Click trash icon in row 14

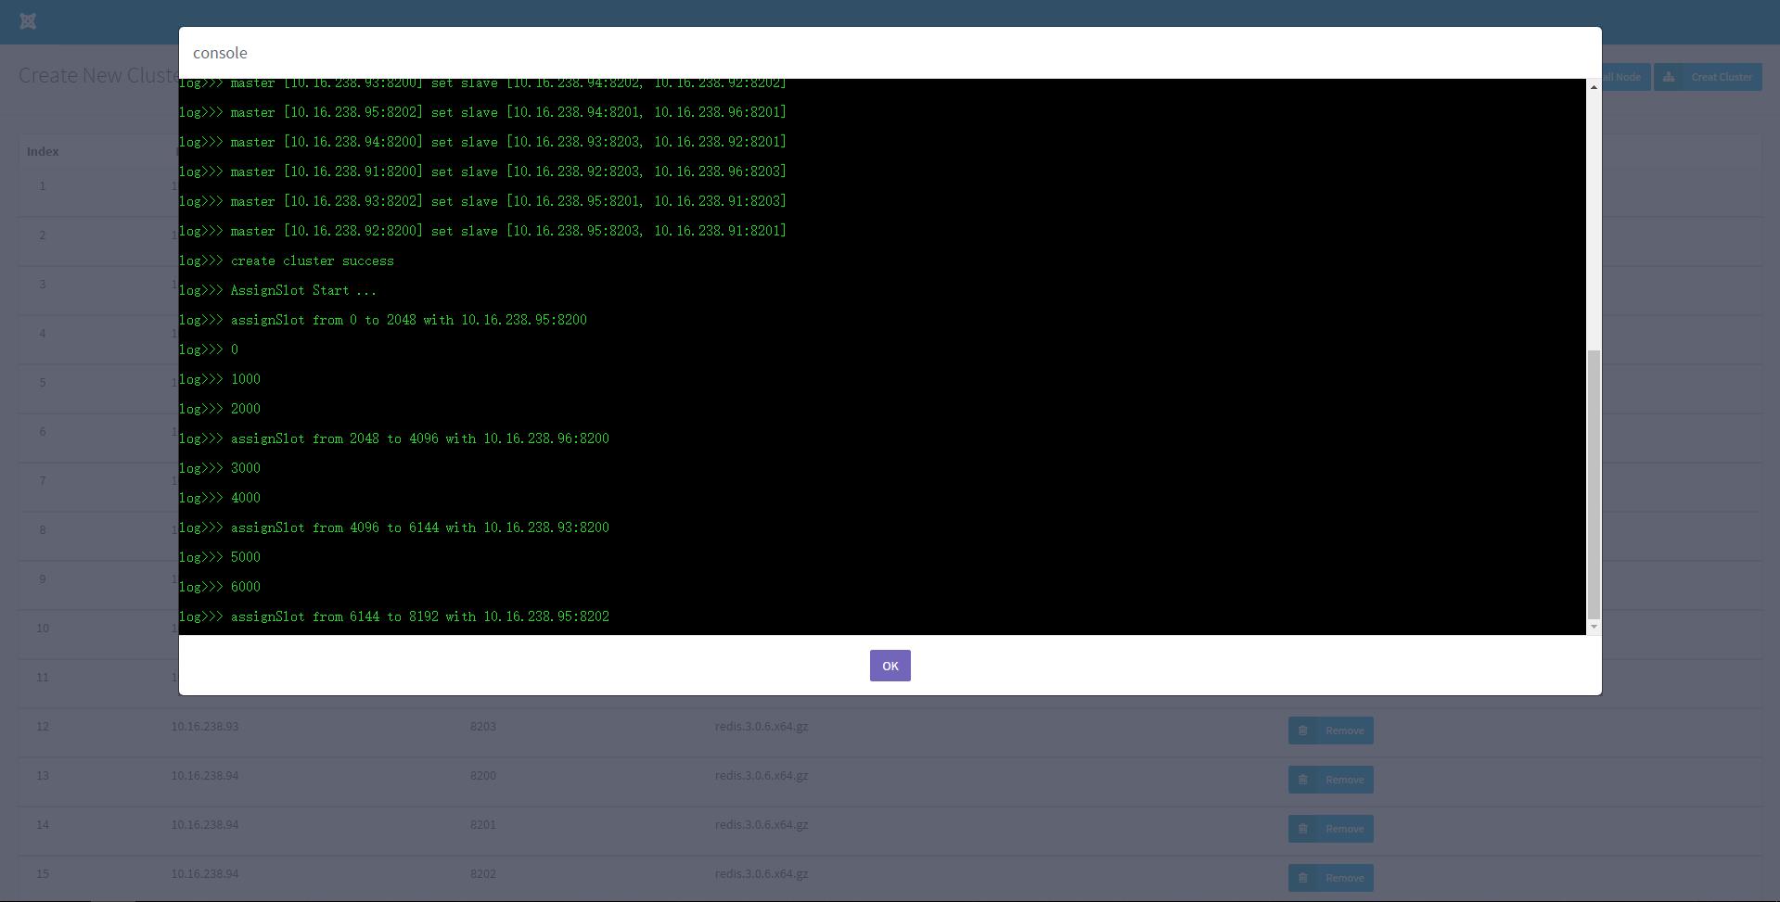click(x=1302, y=829)
